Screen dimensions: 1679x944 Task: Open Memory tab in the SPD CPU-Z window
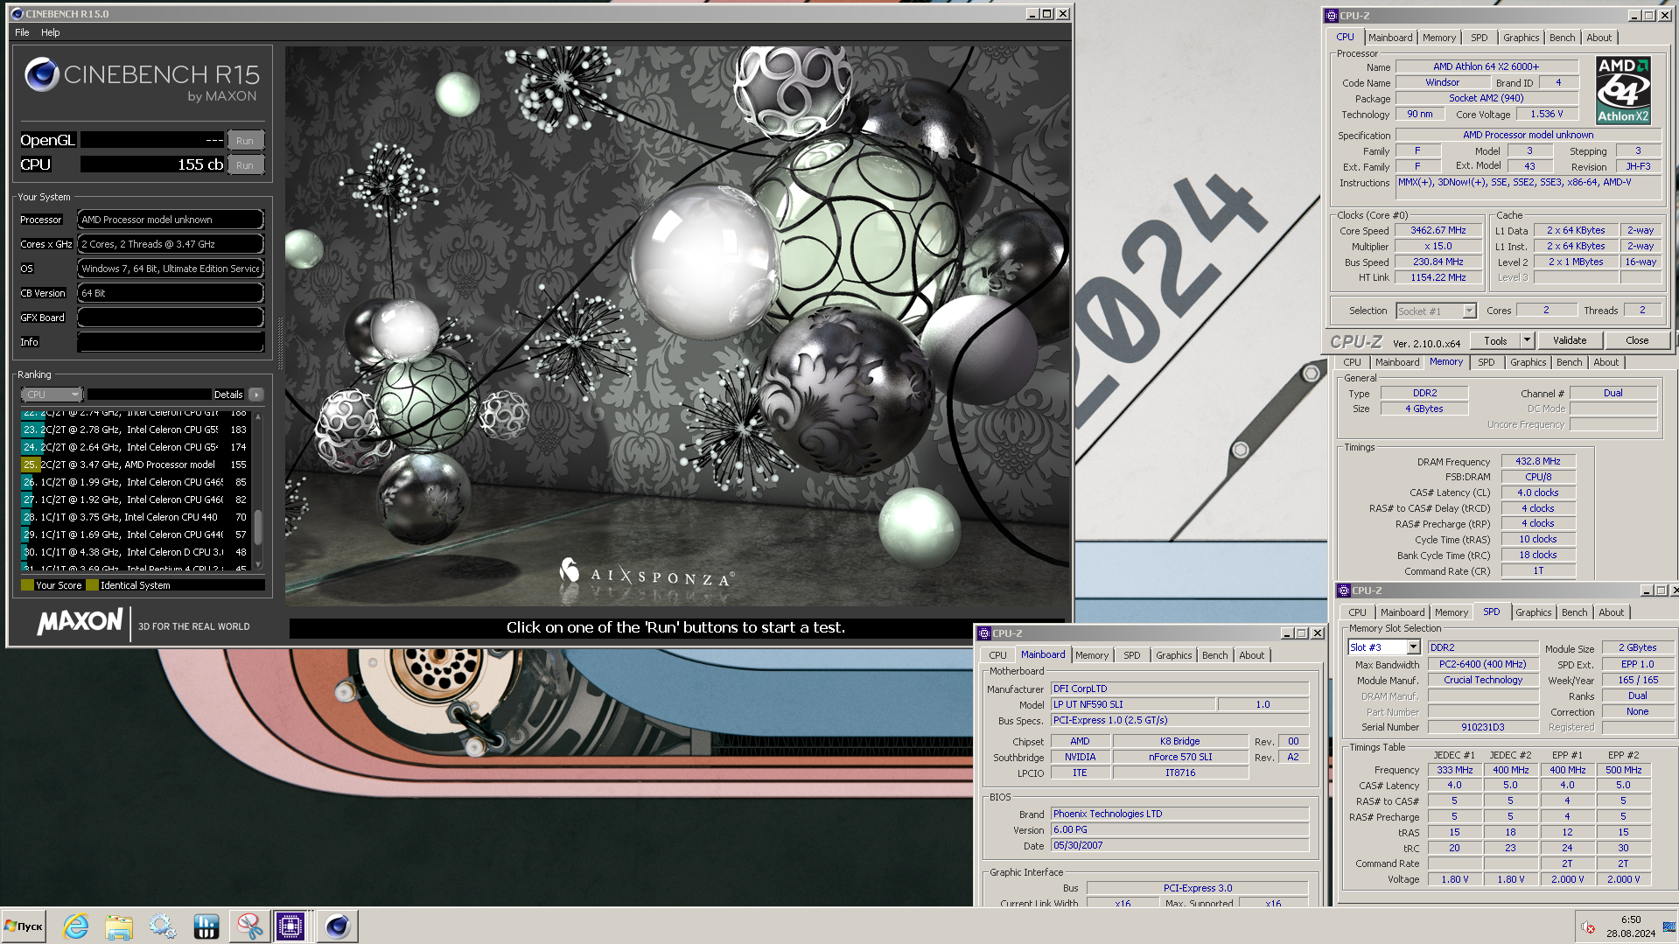pos(1451,612)
